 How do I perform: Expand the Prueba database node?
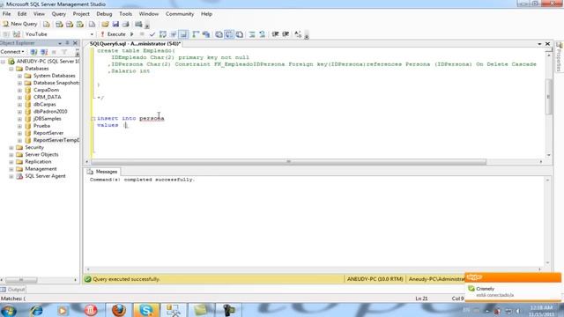[19, 126]
